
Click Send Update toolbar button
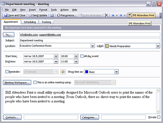coord(38,15)
